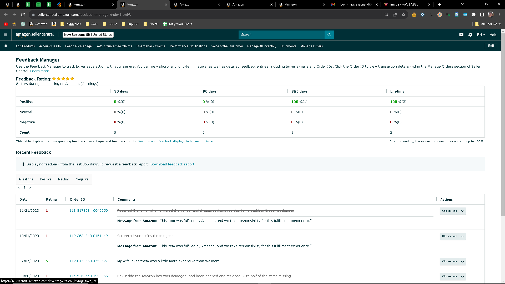This screenshot has width=505, height=284.
Task: Click the site lock icon in address bar
Action: (33, 15)
